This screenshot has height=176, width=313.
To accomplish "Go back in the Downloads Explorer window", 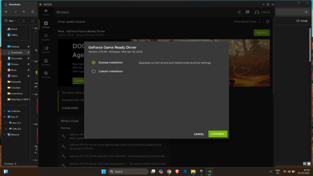I will (6, 12).
